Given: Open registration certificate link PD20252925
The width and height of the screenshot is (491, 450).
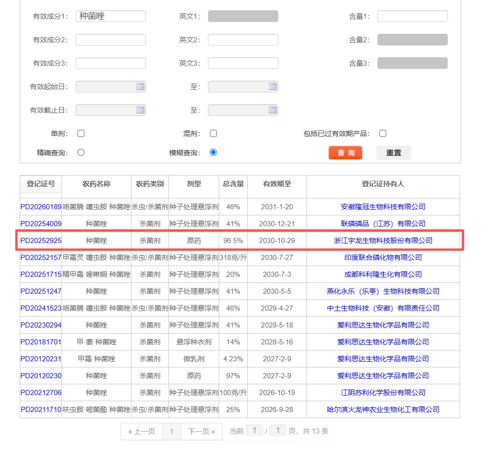Looking at the screenshot, I should pyautogui.click(x=40, y=240).
